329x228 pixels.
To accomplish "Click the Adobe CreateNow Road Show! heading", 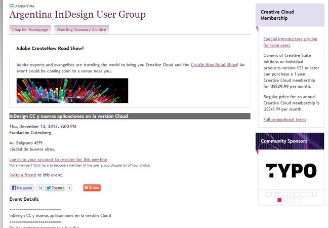I will [x=50, y=48].
